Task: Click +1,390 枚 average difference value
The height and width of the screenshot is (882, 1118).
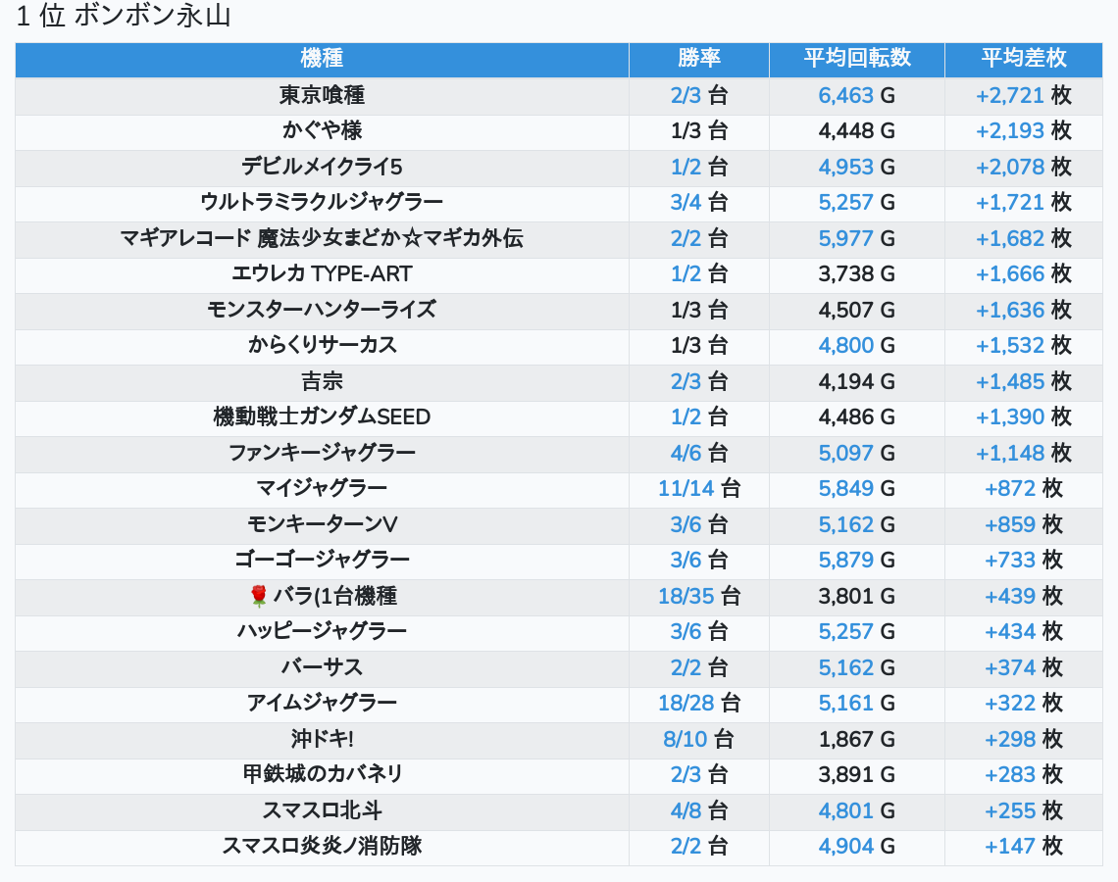Action: click(x=1023, y=416)
